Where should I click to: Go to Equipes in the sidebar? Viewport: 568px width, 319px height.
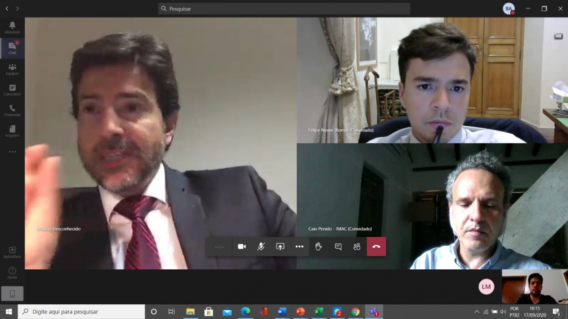click(x=12, y=69)
